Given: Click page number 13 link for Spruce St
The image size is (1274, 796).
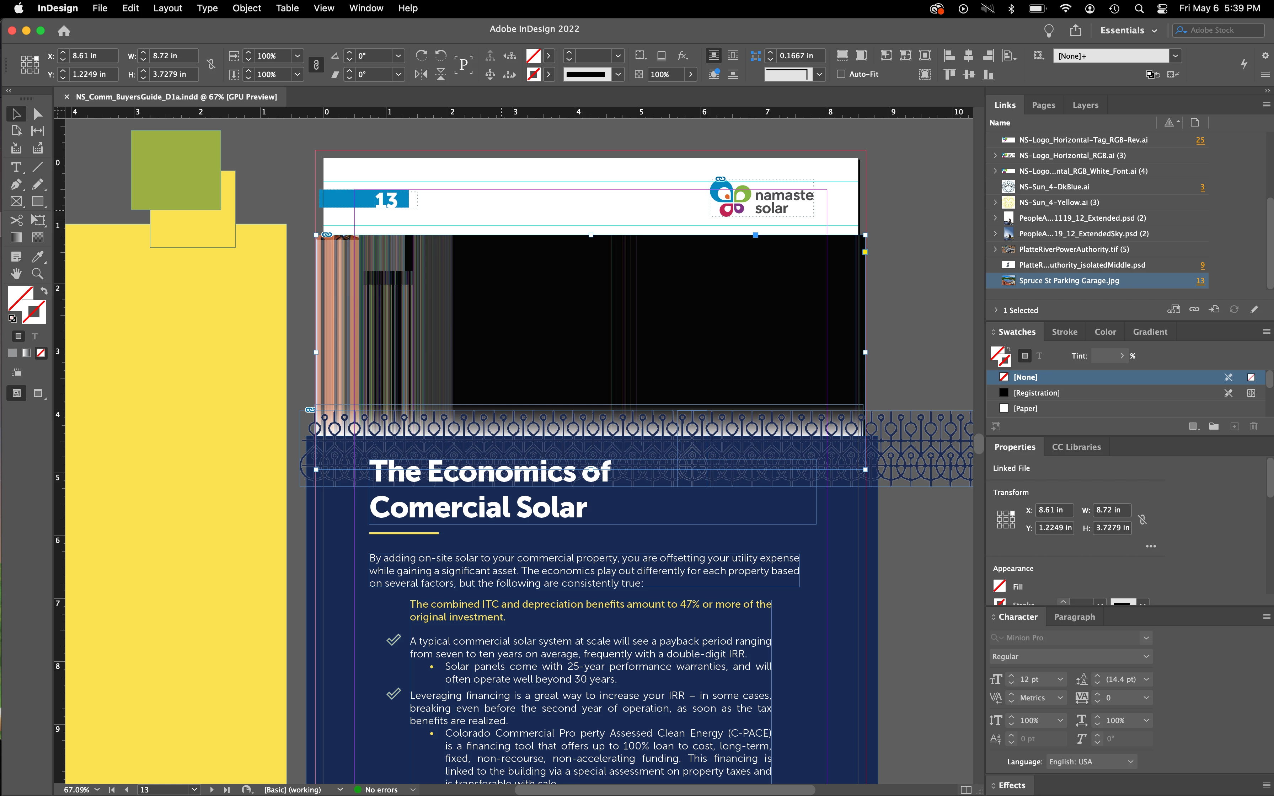Looking at the screenshot, I should click(1200, 281).
